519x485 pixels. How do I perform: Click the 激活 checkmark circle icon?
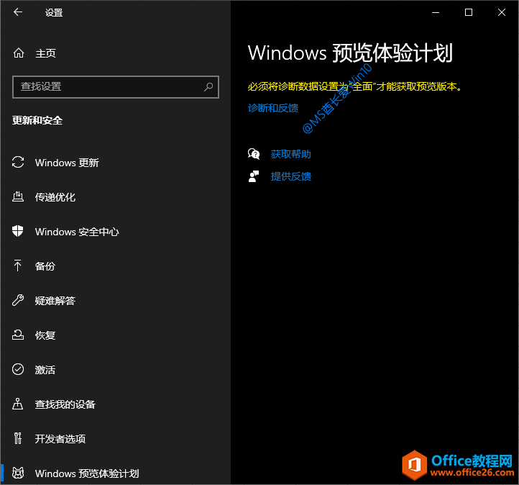[x=18, y=369]
